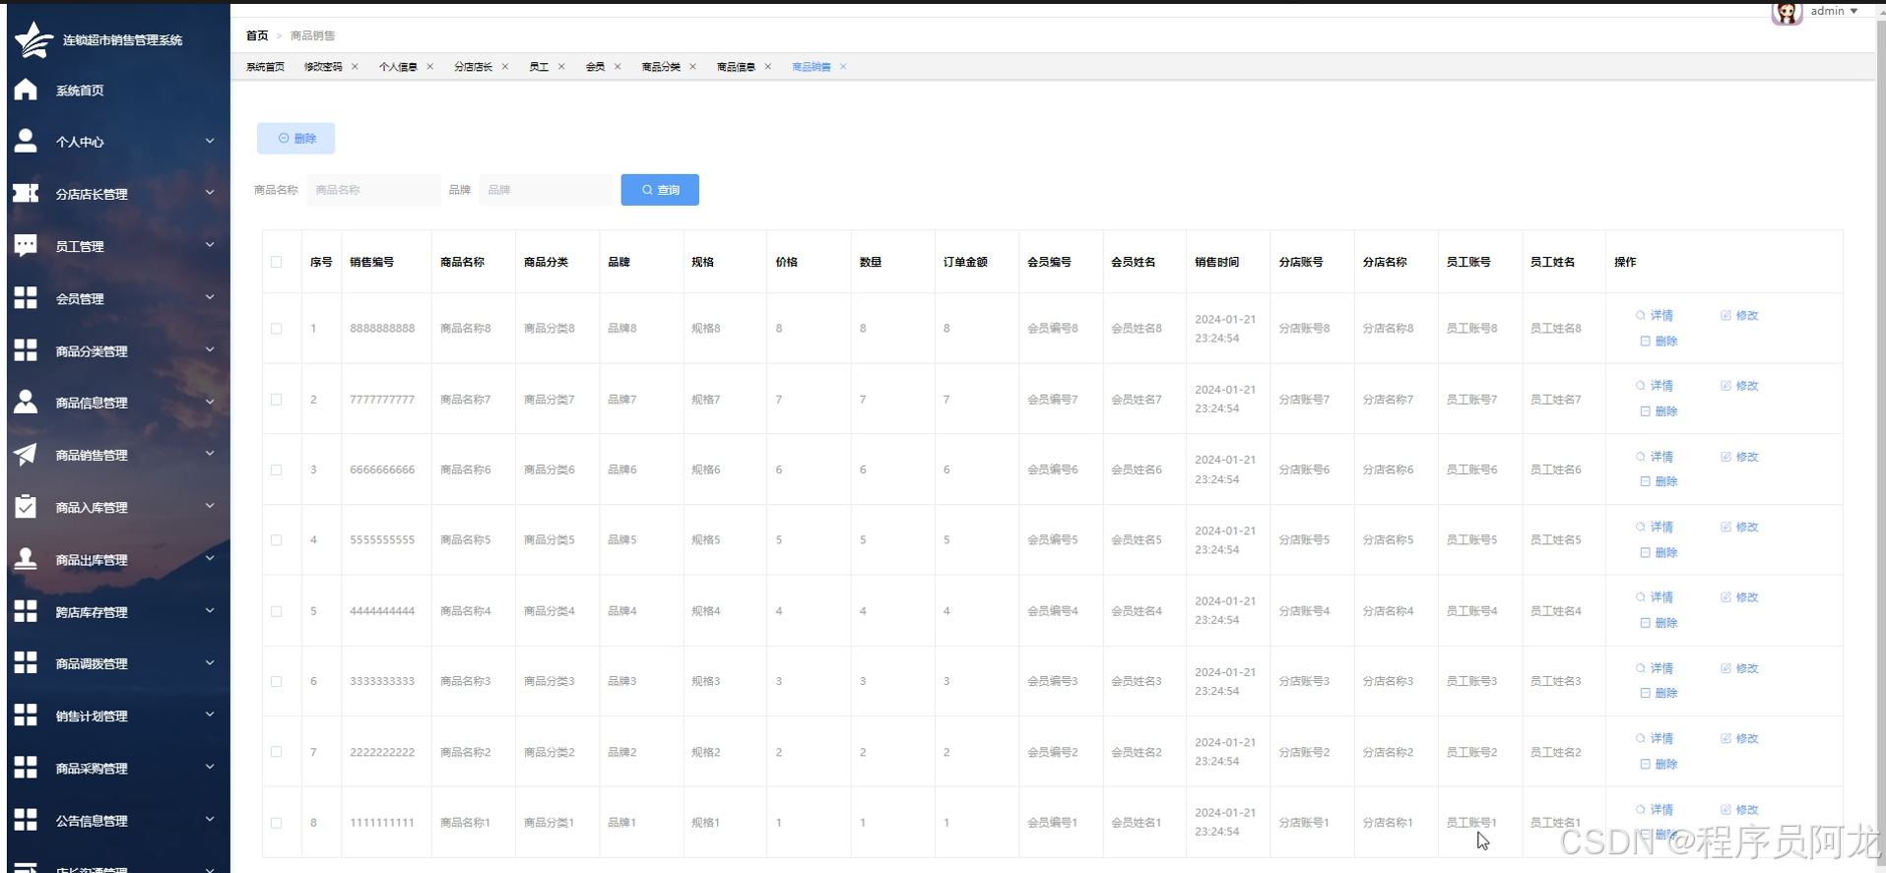Open 详情 for 商品名称4 row

[1655, 597]
